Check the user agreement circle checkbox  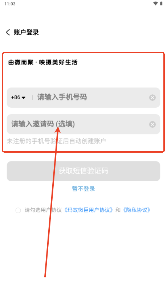click(x=18, y=210)
